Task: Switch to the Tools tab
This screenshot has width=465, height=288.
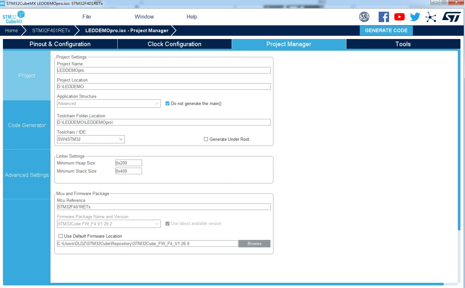Action: [x=403, y=44]
